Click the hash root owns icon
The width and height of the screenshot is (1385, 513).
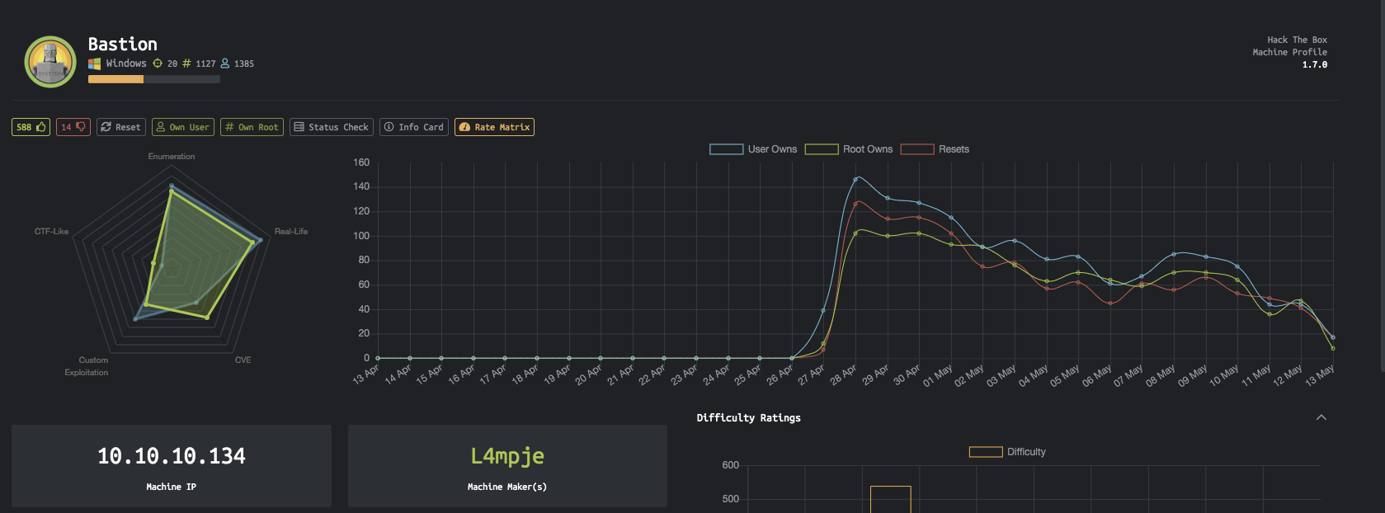(x=186, y=64)
